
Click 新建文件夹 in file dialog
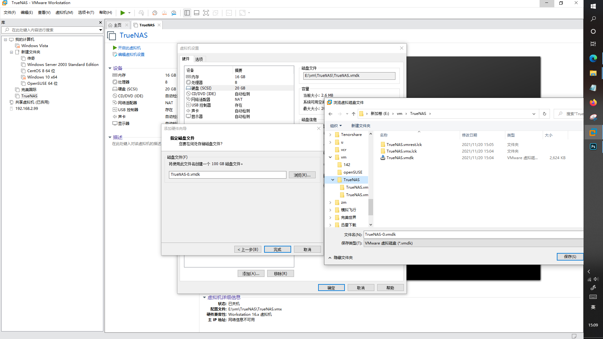point(361,126)
